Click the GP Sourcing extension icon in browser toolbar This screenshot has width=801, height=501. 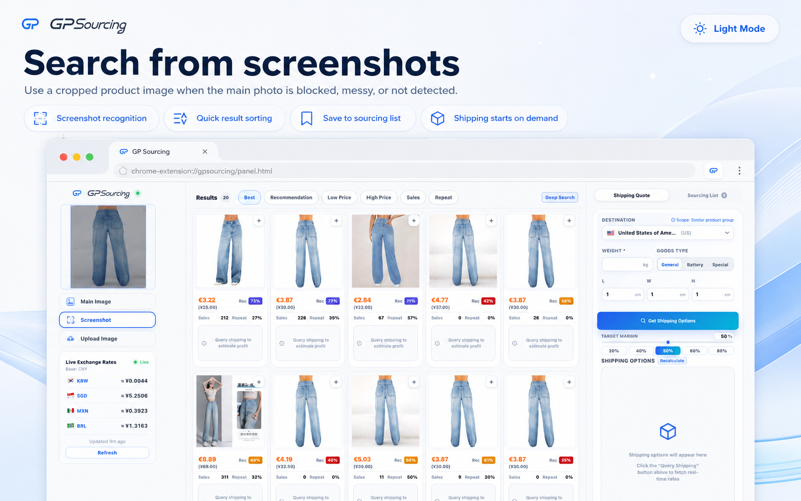point(713,171)
